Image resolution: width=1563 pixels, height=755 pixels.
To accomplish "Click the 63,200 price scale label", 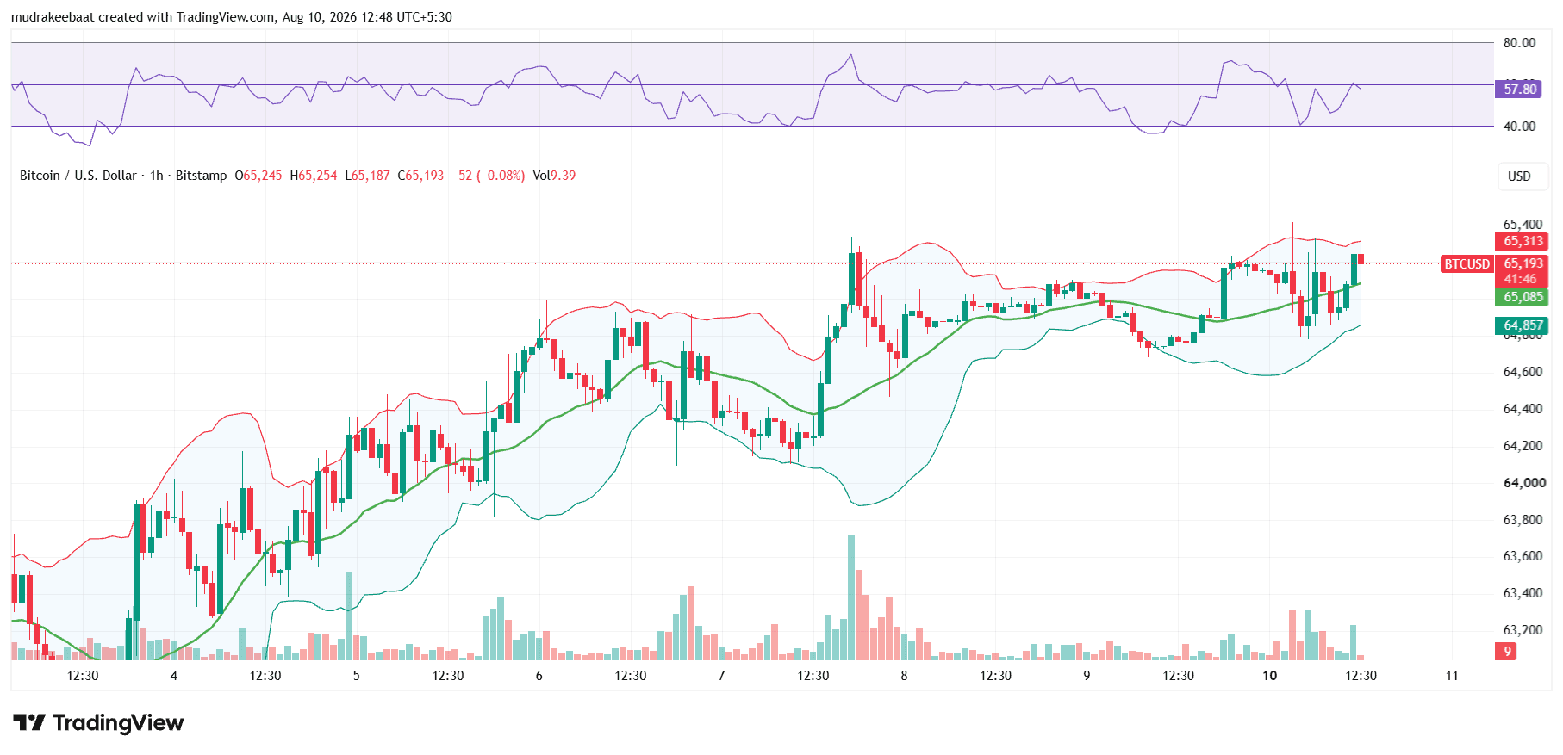I will point(1523,630).
